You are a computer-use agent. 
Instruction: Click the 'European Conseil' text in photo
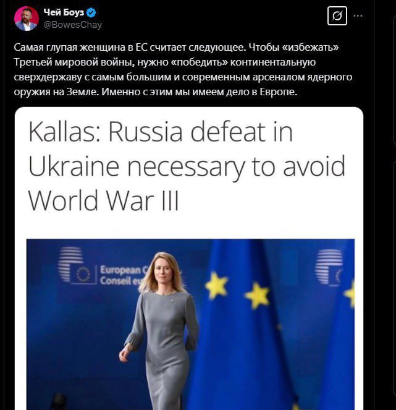[121, 275]
